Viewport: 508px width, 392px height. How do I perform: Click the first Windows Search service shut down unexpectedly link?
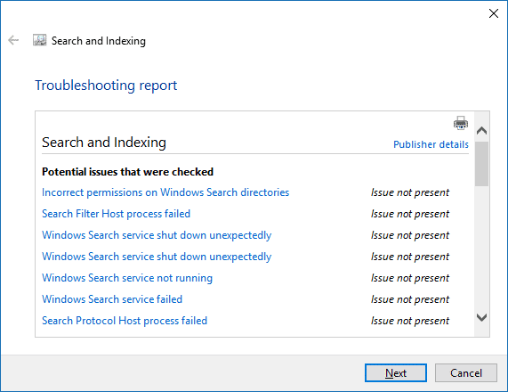pos(157,235)
